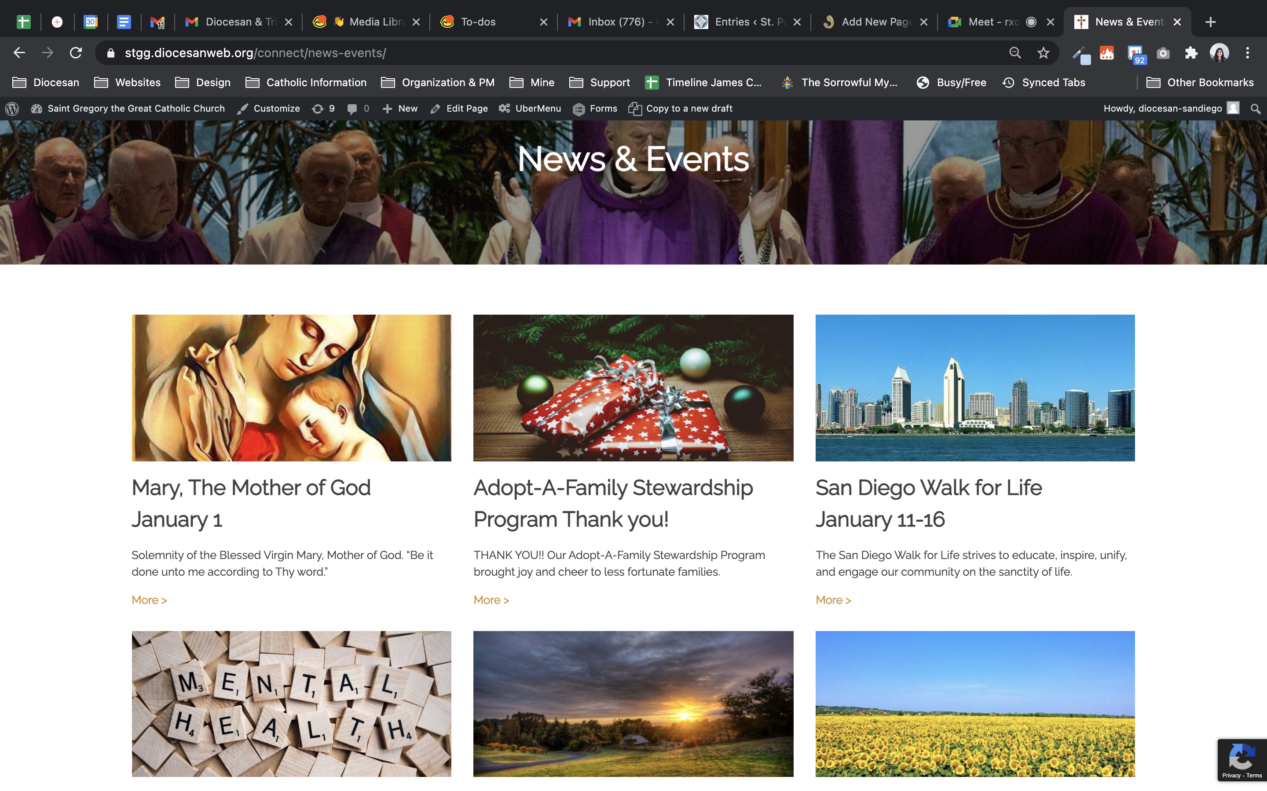The width and height of the screenshot is (1267, 791).
Task: Open the Chrome three-dot menu
Action: [x=1247, y=53]
